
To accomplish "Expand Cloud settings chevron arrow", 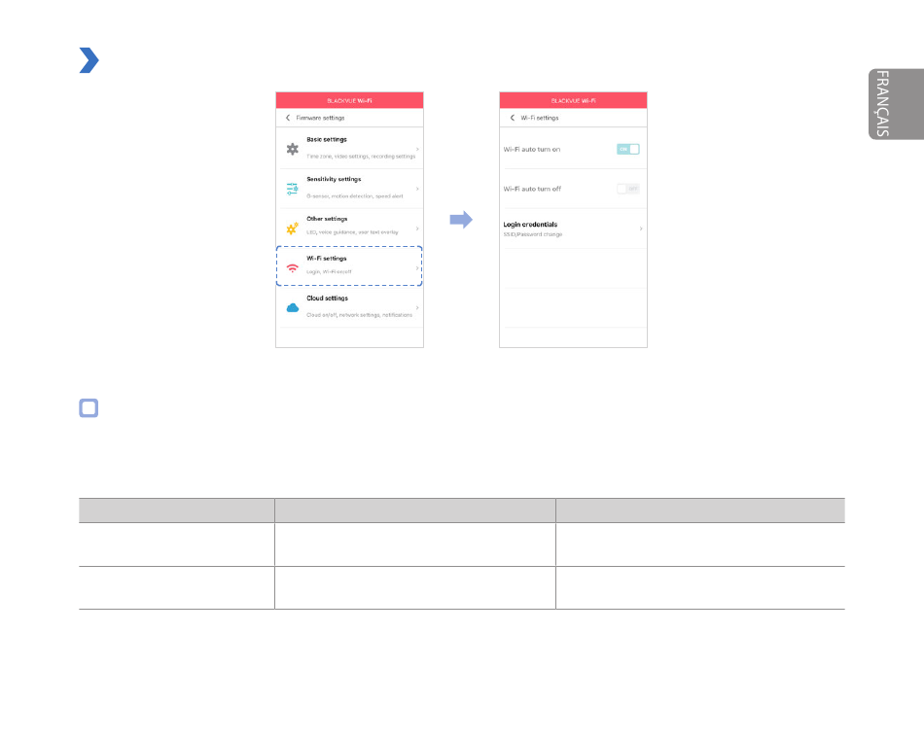I will (x=417, y=307).
